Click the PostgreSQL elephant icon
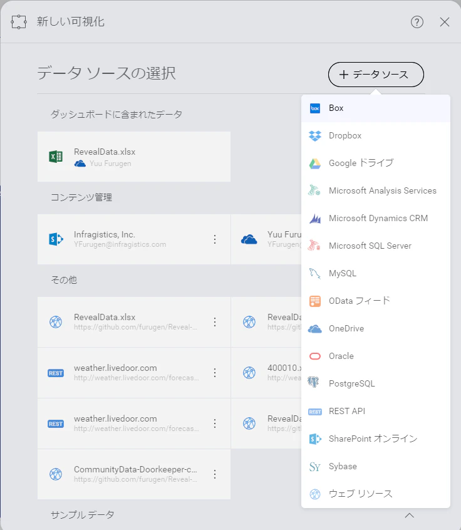The width and height of the screenshot is (461, 530). pyautogui.click(x=313, y=383)
